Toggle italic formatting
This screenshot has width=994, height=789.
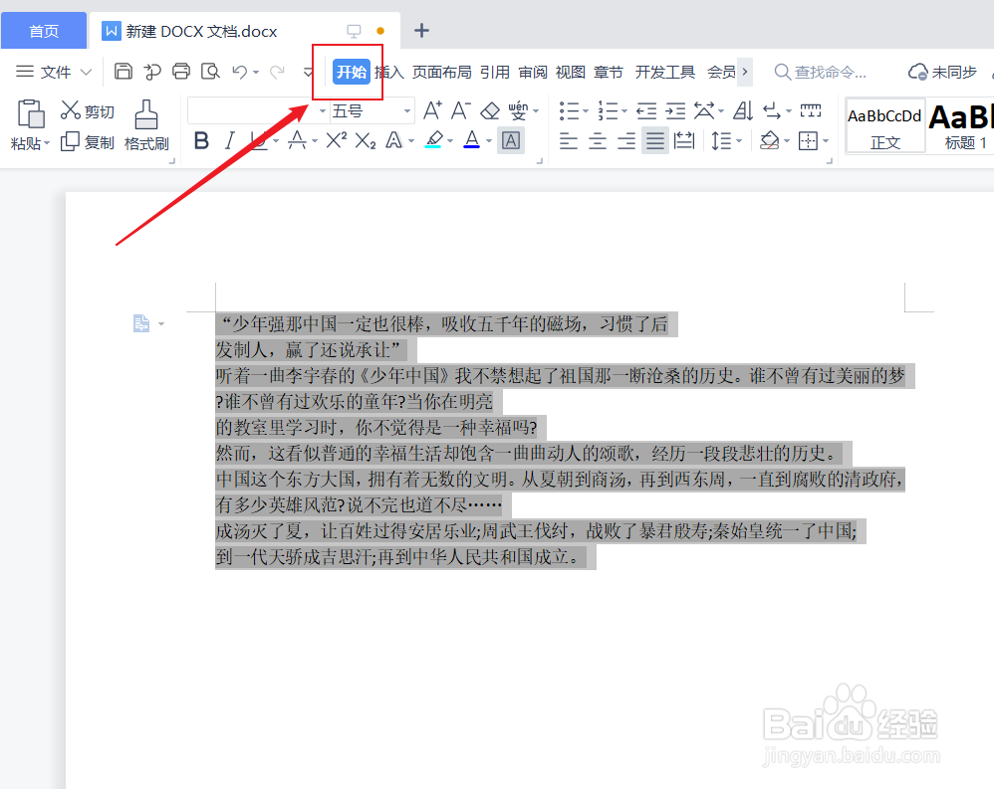point(227,140)
